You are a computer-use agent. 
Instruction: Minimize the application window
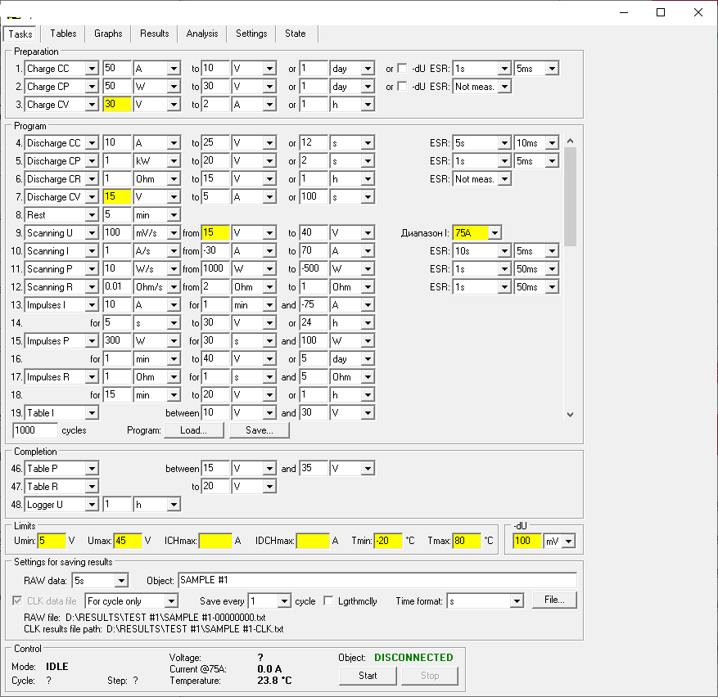[624, 12]
